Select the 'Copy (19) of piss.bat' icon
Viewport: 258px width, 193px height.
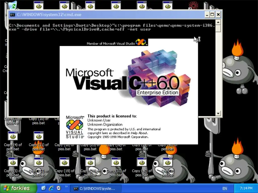coord(64,167)
